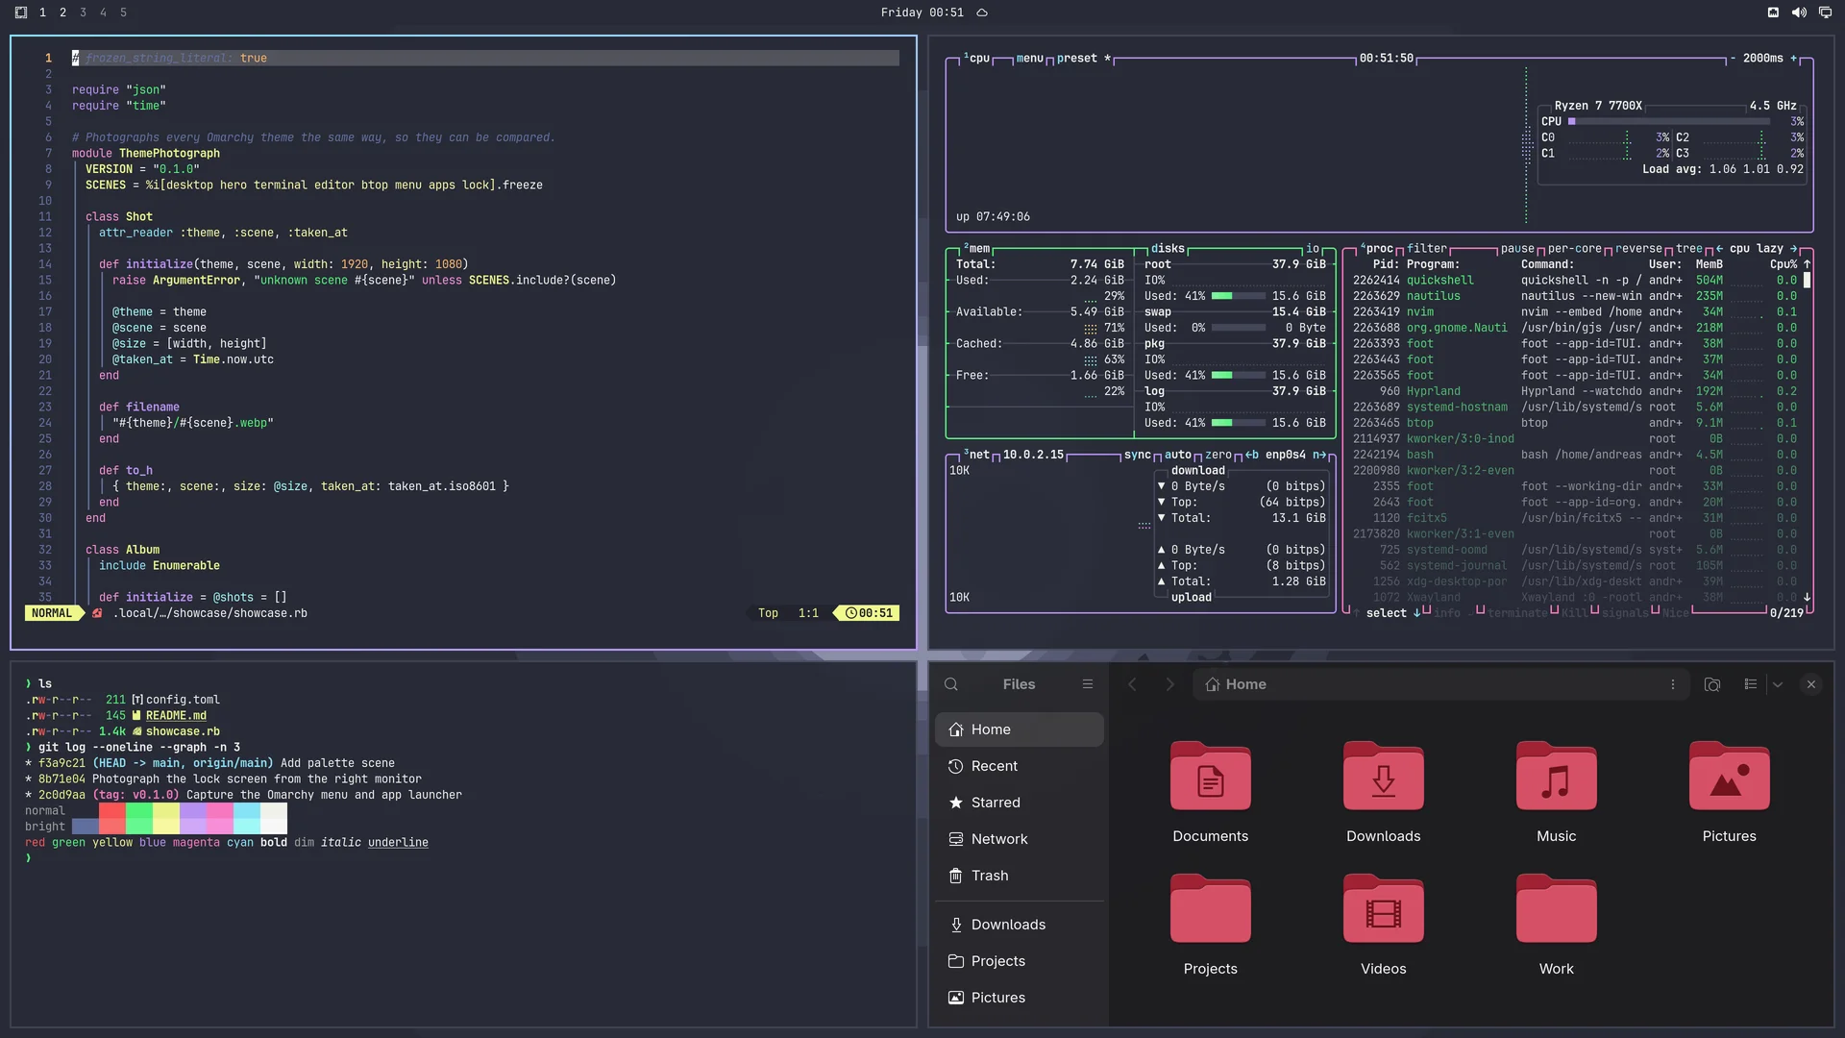Open the Work folder
Viewport: 1845px width, 1038px height.
point(1557,925)
